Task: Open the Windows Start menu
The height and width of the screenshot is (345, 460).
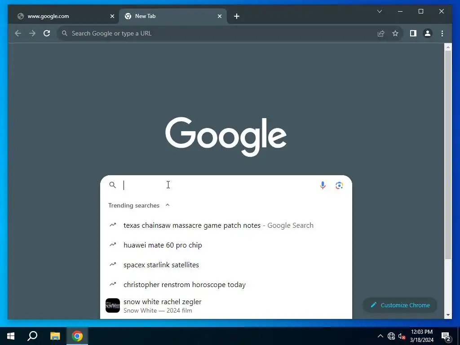Action: [11, 336]
